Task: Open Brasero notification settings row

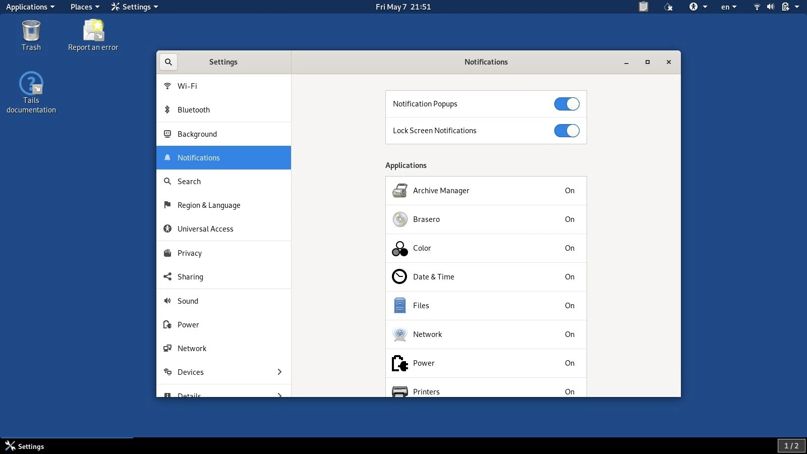Action: pos(486,219)
